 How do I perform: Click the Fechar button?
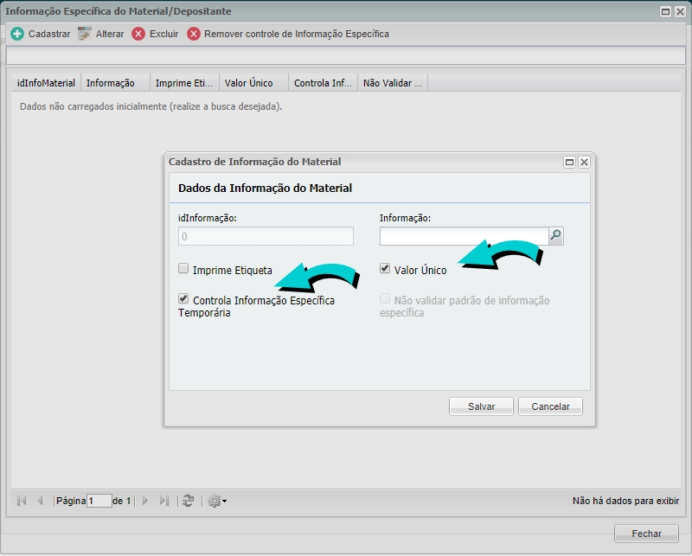click(646, 534)
